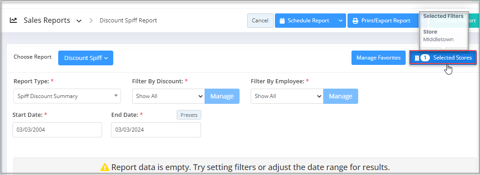
Task: Click the Discount Spiff Report breadcrumb
Action: coord(128,21)
